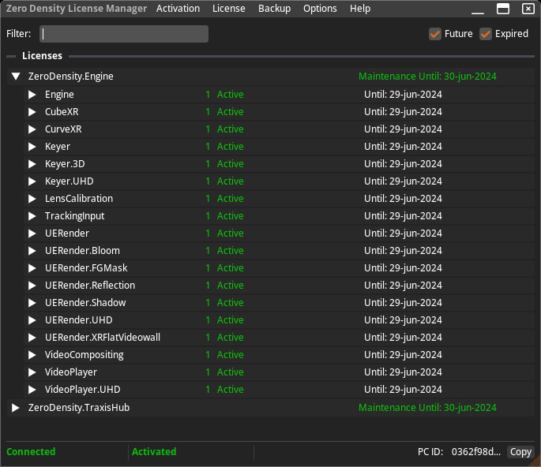This screenshot has width=541, height=467.
Task: Open the Backup menu
Action: 274,9
